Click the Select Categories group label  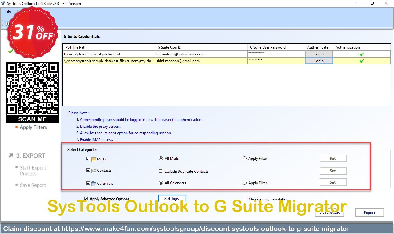[82, 150]
